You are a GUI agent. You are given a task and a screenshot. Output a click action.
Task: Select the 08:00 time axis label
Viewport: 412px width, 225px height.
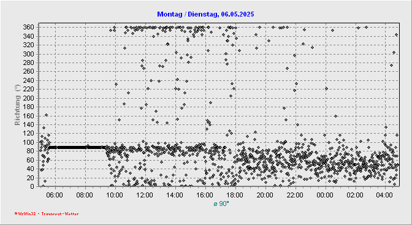[x=85, y=196]
